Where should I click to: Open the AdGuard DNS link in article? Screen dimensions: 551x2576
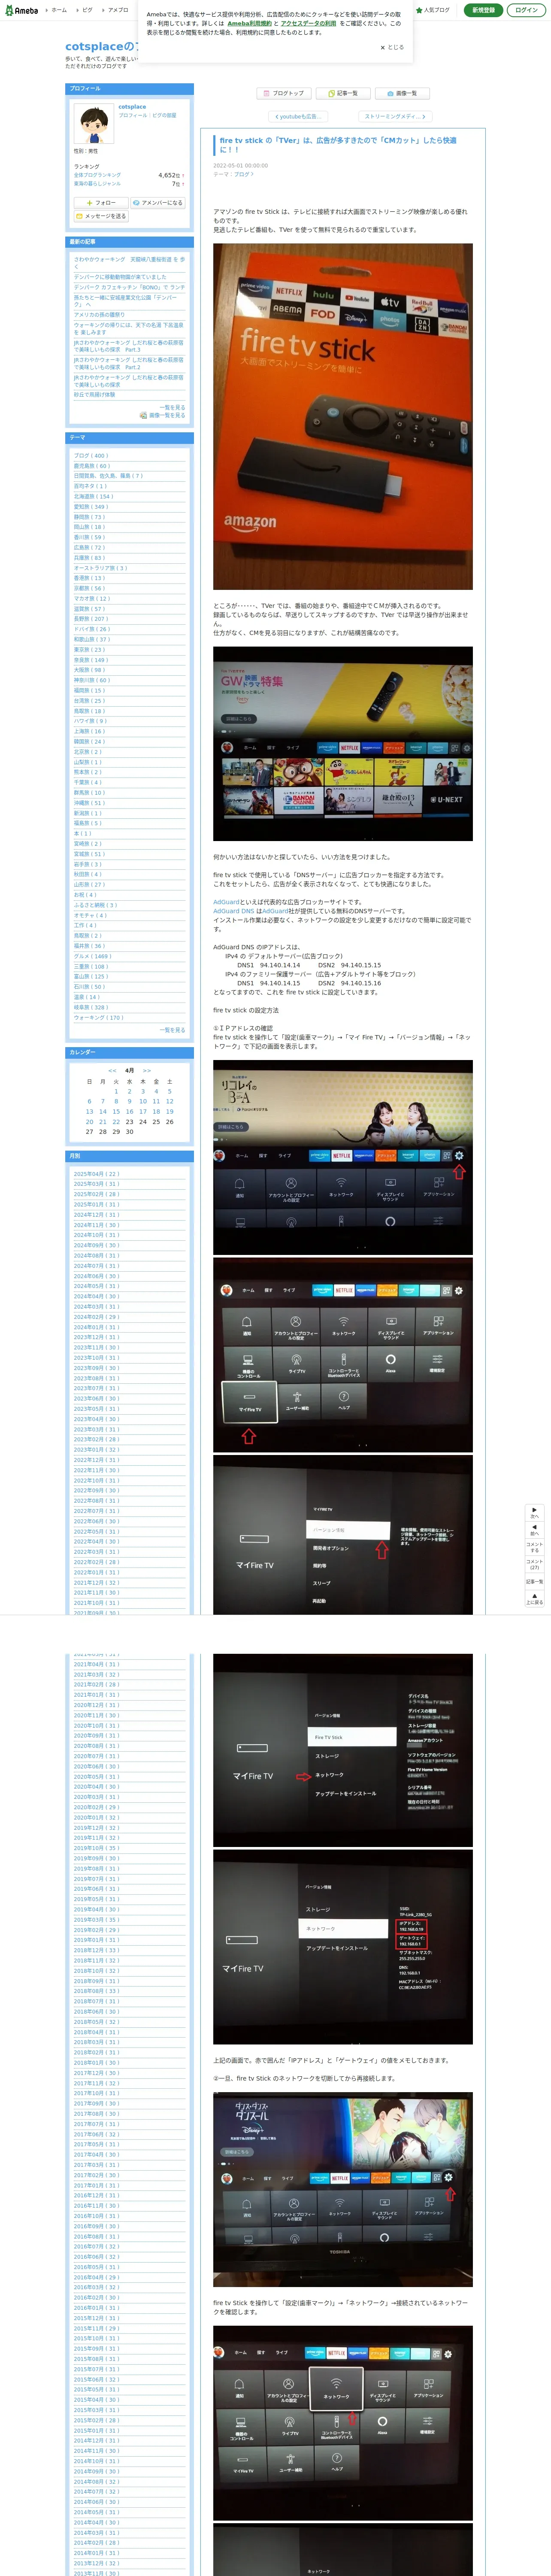coord(234,911)
